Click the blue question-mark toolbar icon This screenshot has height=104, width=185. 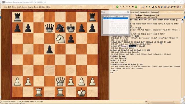pyautogui.click(x=162, y=7)
